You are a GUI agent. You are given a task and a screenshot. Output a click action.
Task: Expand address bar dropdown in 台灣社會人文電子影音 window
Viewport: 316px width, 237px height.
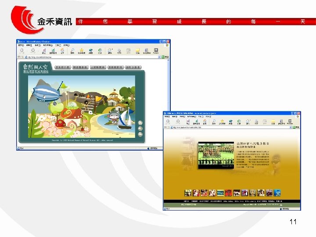coord(291,127)
